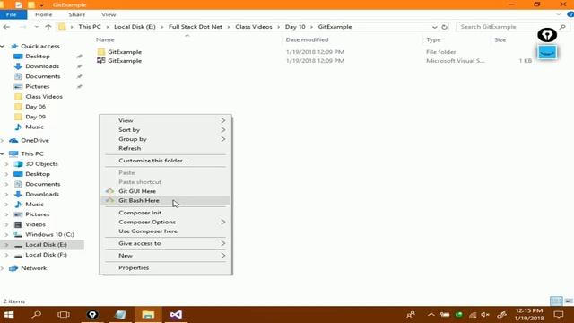Click This PC breadcrumb in path
Screen dimensions: 574x323
coord(90,27)
